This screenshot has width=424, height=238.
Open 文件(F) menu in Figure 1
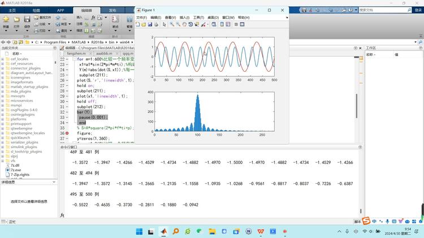141,18
